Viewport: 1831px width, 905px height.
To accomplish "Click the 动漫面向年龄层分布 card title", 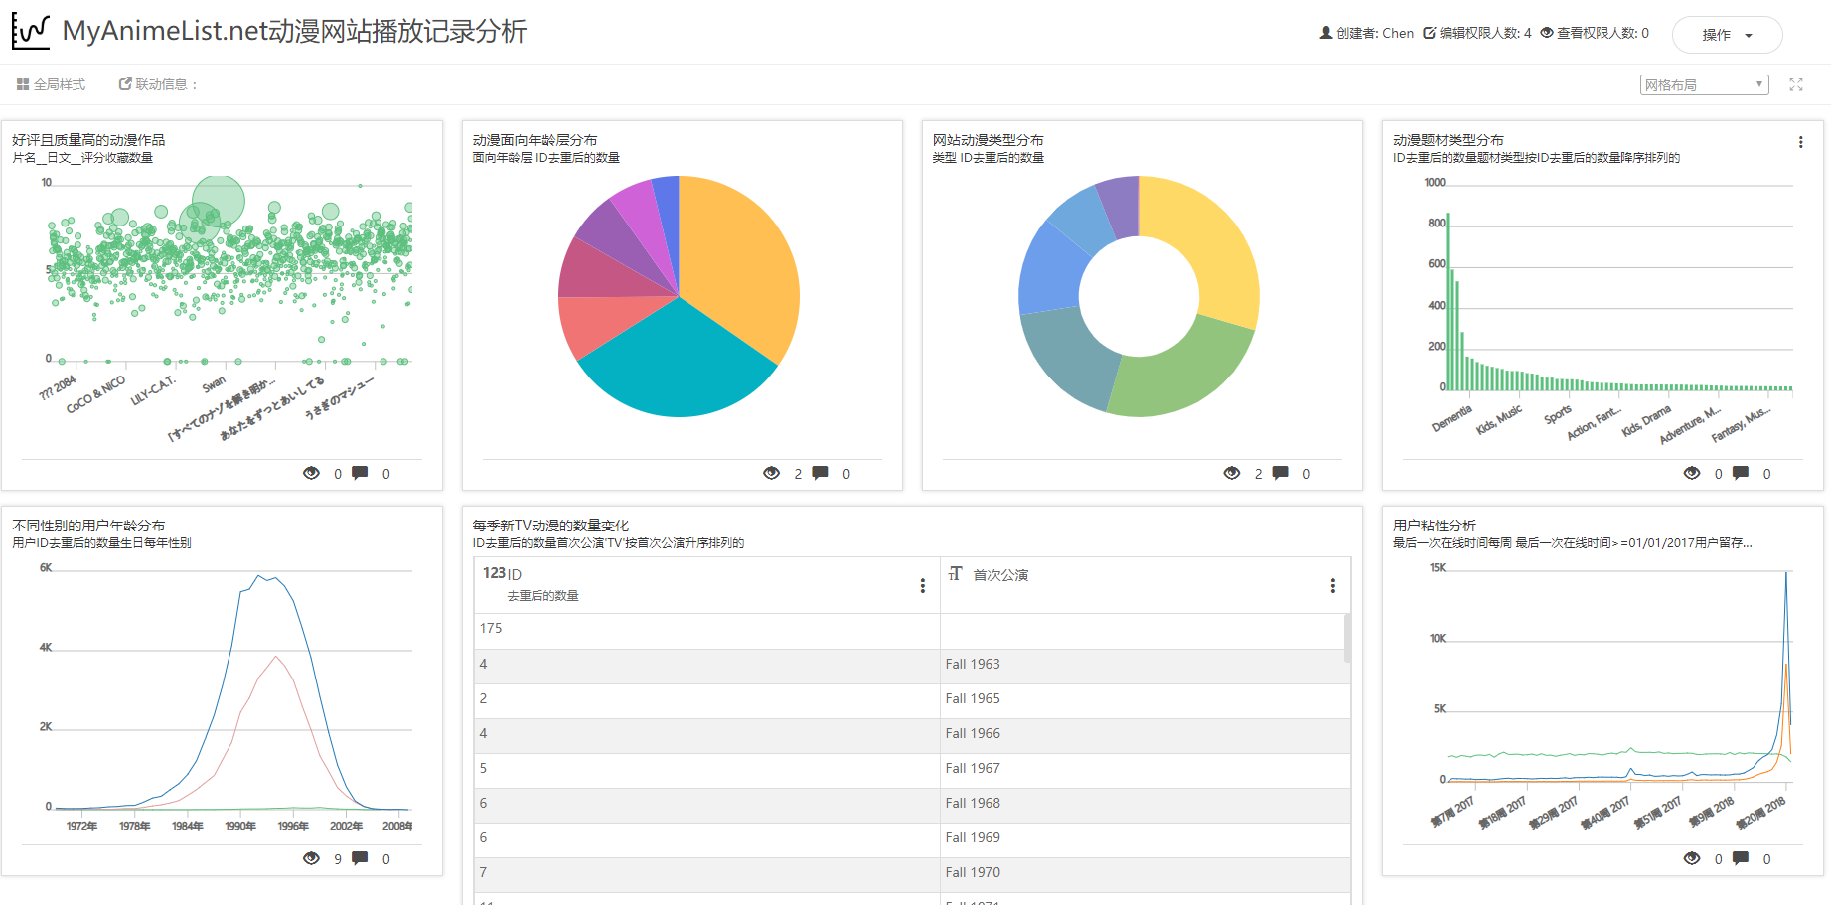I will (534, 140).
